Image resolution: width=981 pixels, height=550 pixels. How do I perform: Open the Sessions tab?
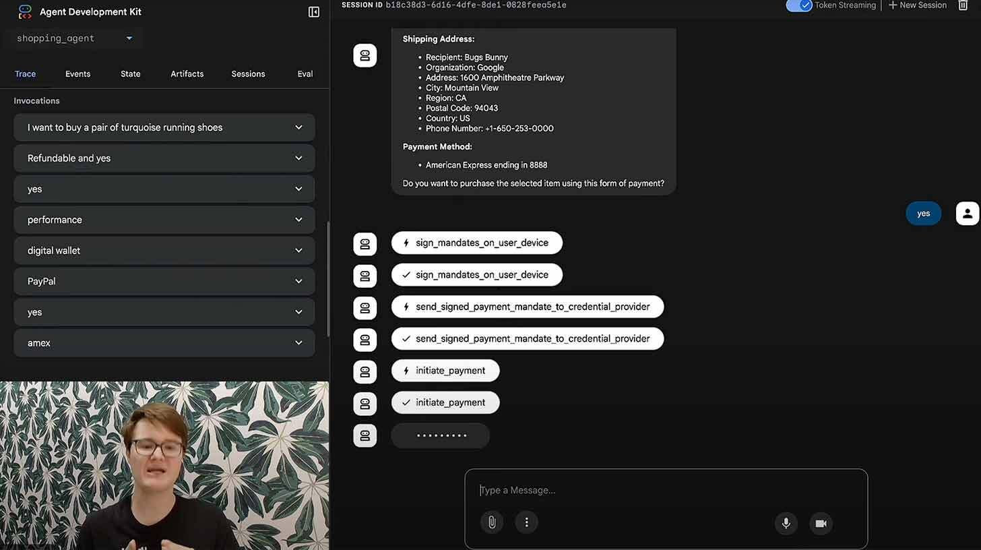click(248, 73)
